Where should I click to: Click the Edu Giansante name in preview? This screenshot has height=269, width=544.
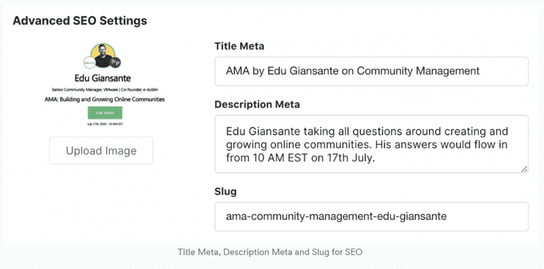click(103, 78)
